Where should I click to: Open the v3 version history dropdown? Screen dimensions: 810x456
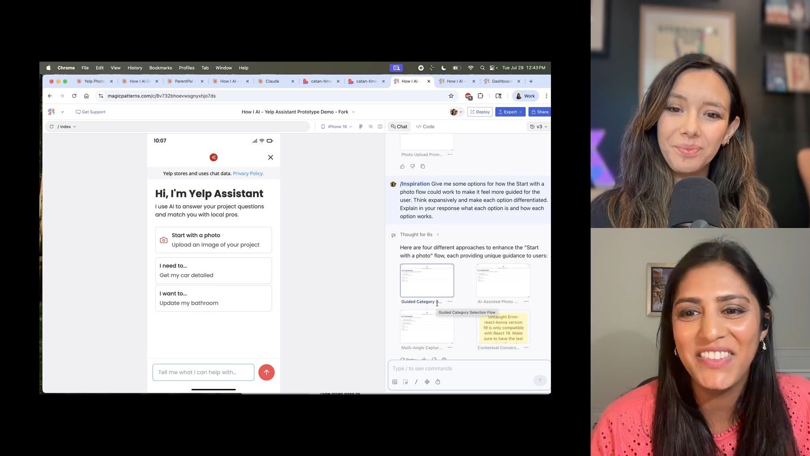539,127
